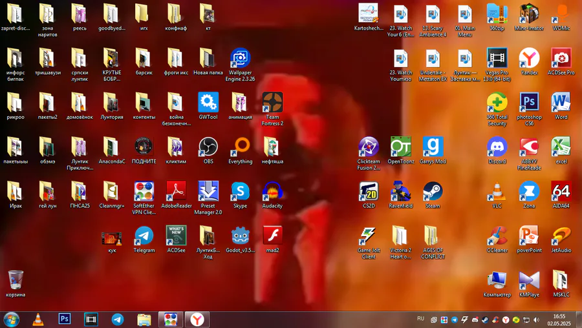Launch Telegram desktop shortcut
582x328 pixels.
coord(144,236)
